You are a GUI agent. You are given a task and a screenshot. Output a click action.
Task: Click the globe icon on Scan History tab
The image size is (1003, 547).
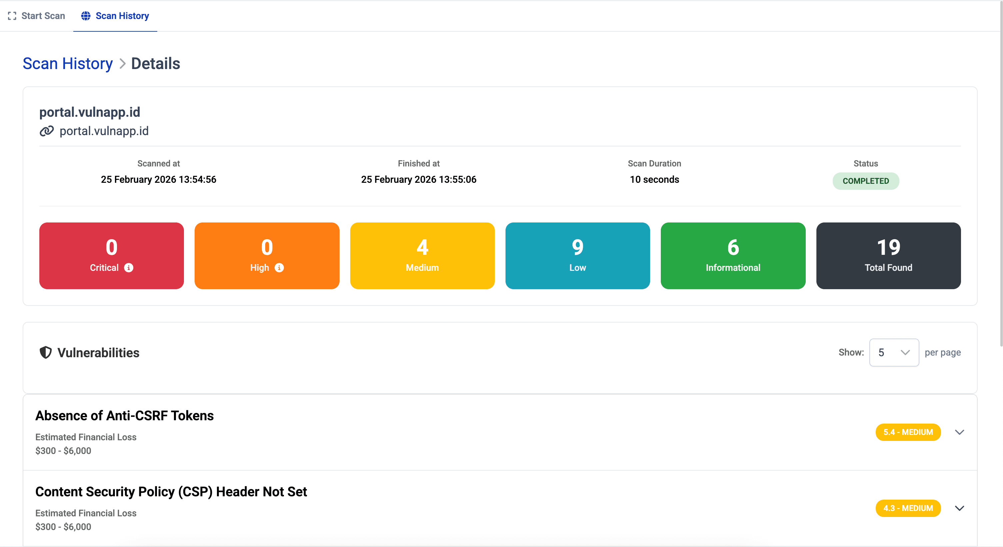coord(86,16)
